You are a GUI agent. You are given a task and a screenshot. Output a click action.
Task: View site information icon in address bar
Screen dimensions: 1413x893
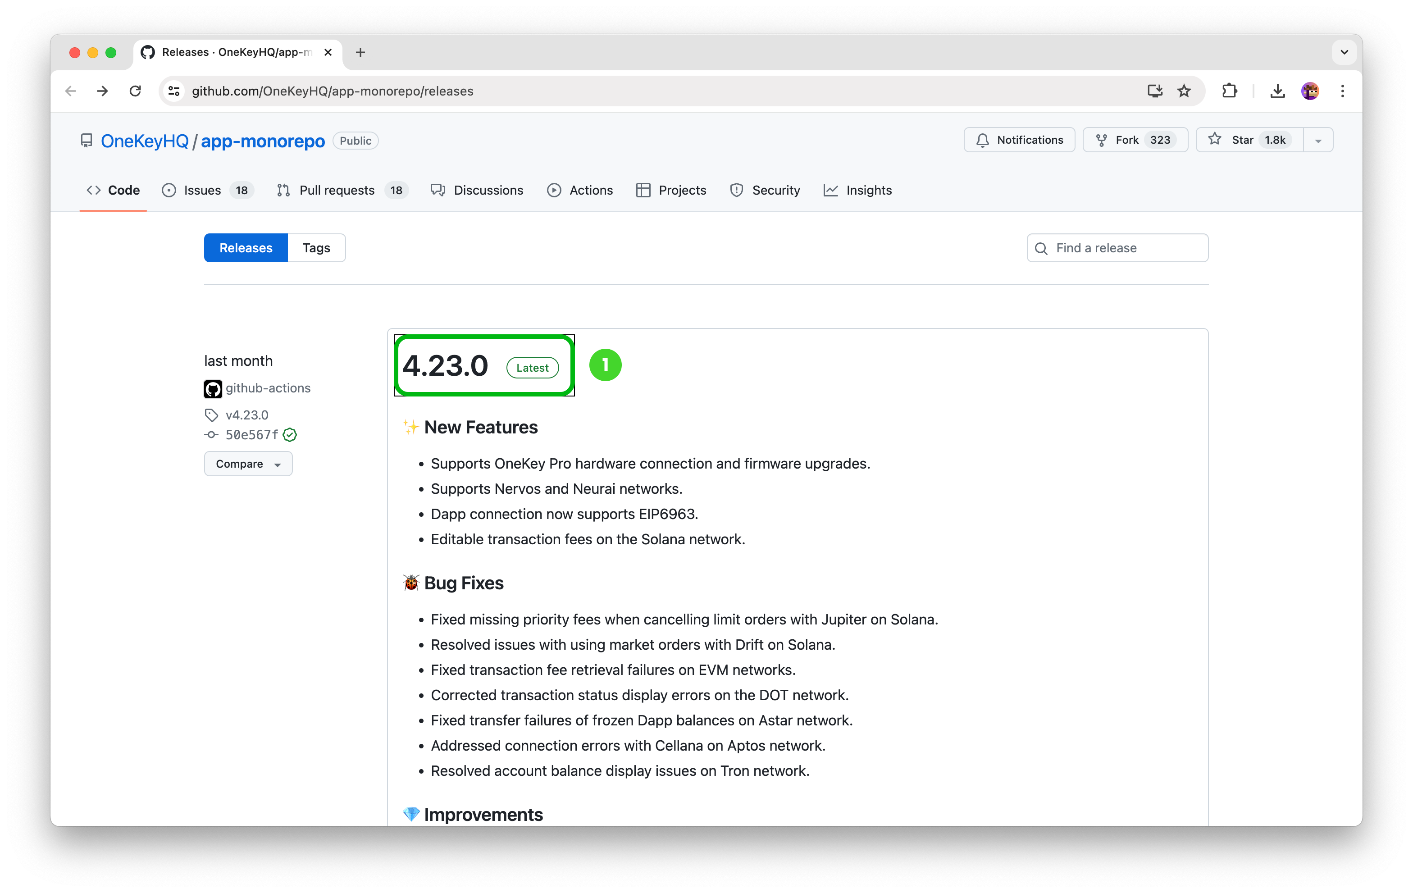point(173,91)
